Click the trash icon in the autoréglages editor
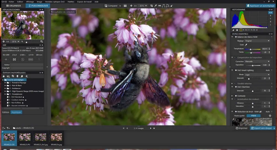The height and width of the screenshot is (150, 277). (17, 76)
